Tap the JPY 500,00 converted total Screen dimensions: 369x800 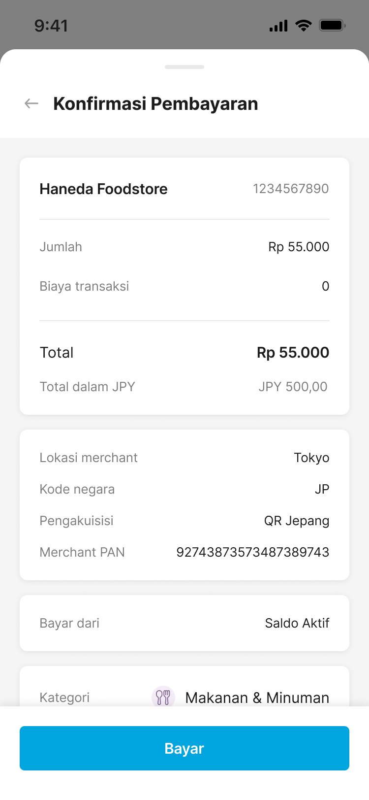click(x=293, y=387)
